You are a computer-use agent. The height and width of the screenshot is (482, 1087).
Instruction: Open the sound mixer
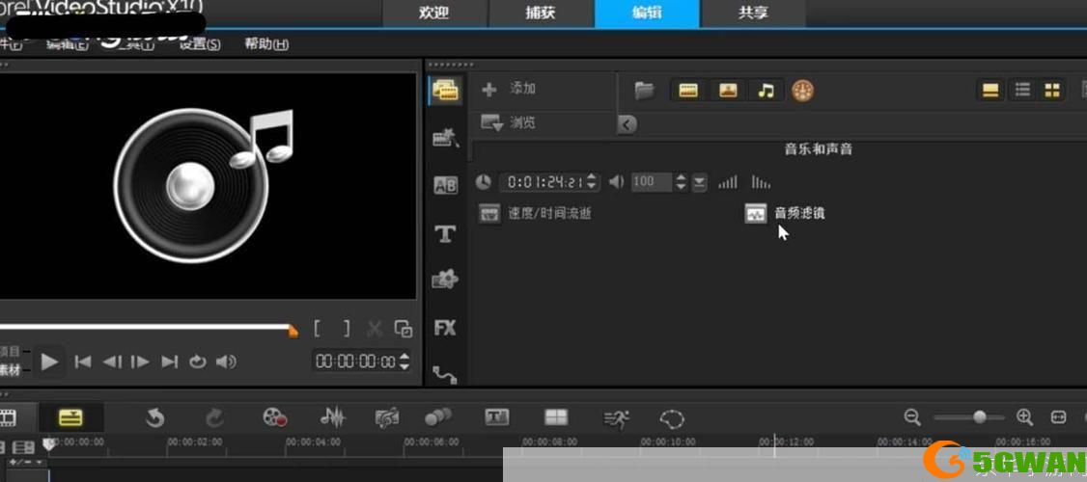tap(333, 417)
